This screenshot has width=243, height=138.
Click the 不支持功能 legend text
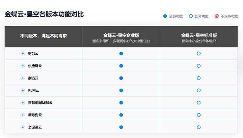pos(229,16)
